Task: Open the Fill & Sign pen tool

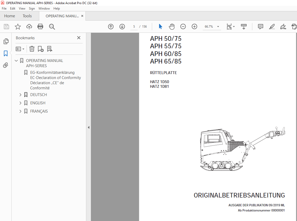Action: [283, 27]
